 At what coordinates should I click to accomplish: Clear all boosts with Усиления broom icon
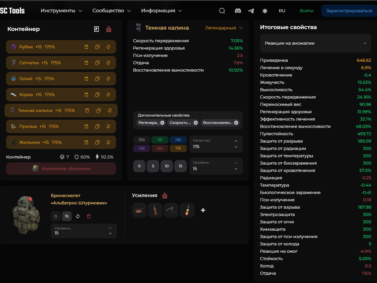click(165, 195)
